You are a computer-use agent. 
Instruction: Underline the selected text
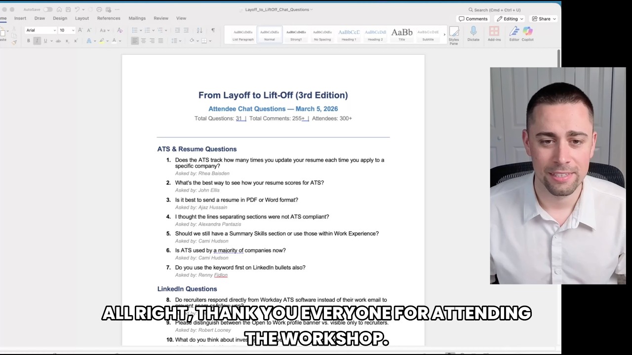[x=45, y=40]
